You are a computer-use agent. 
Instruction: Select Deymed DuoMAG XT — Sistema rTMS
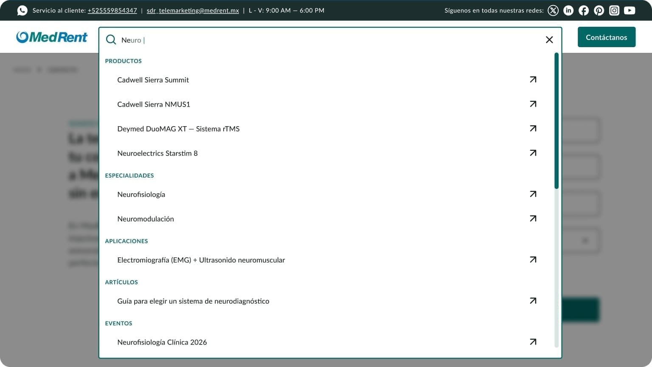click(178, 129)
